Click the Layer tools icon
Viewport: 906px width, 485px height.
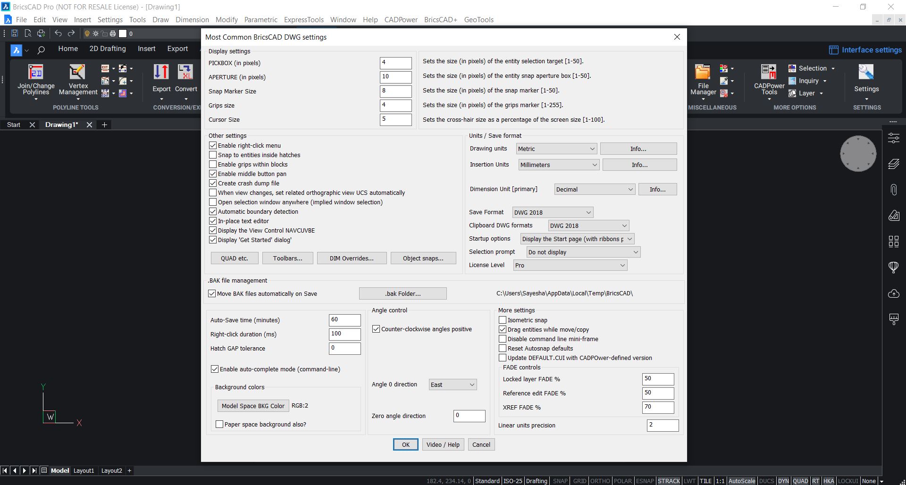pos(792,93)
